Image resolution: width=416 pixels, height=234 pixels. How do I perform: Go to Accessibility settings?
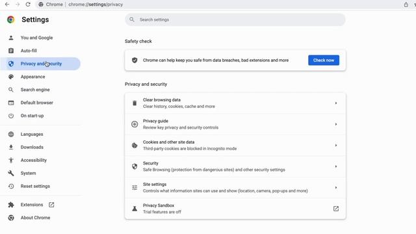(33, 160)
